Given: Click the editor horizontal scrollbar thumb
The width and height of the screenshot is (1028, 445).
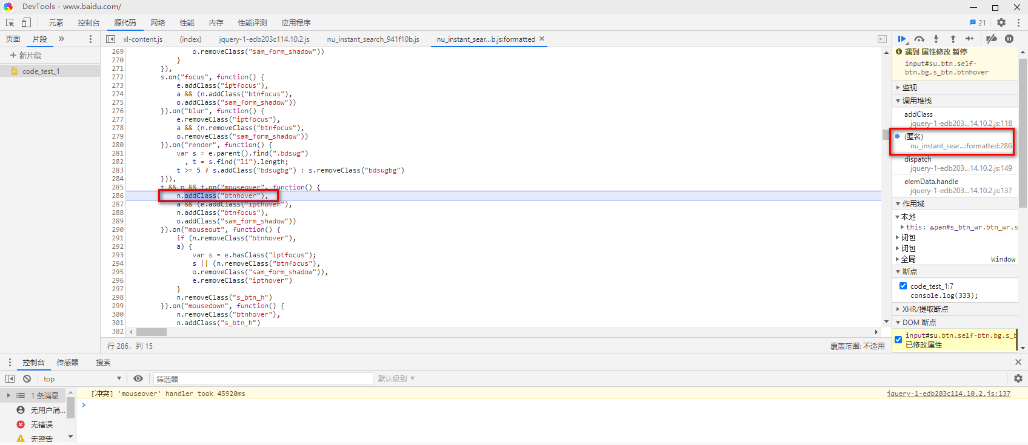Looking at the screenshot, I should pos(151,332).
